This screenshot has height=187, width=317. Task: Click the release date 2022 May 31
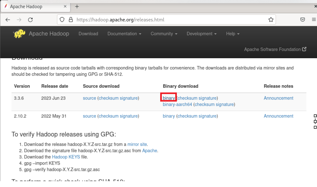click(x=54, y=116)
